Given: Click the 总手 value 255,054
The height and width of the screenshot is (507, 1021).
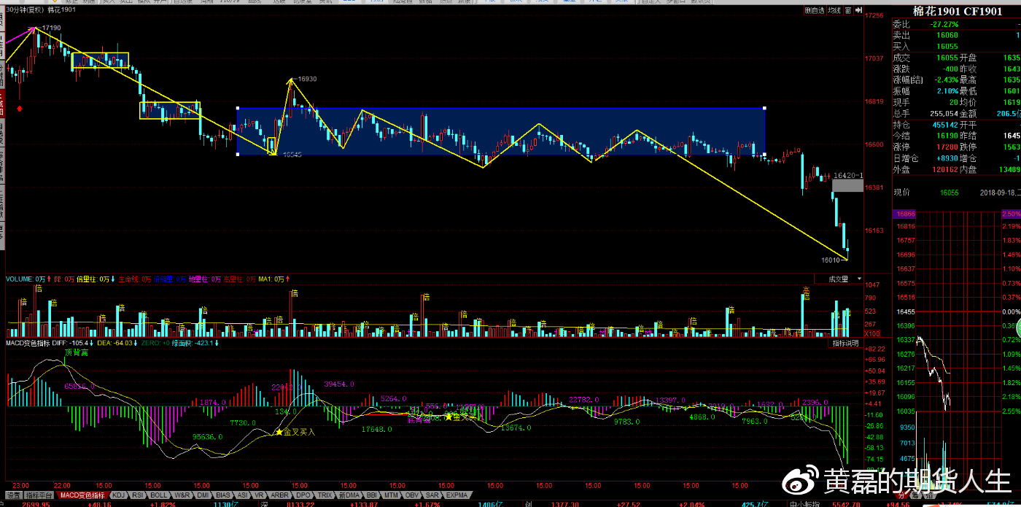Looking at the screenshot, I should (x=944, y=114).
